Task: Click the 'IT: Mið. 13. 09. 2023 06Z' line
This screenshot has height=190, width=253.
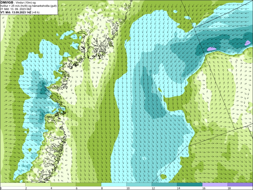Action: click(x=16, y=9)
